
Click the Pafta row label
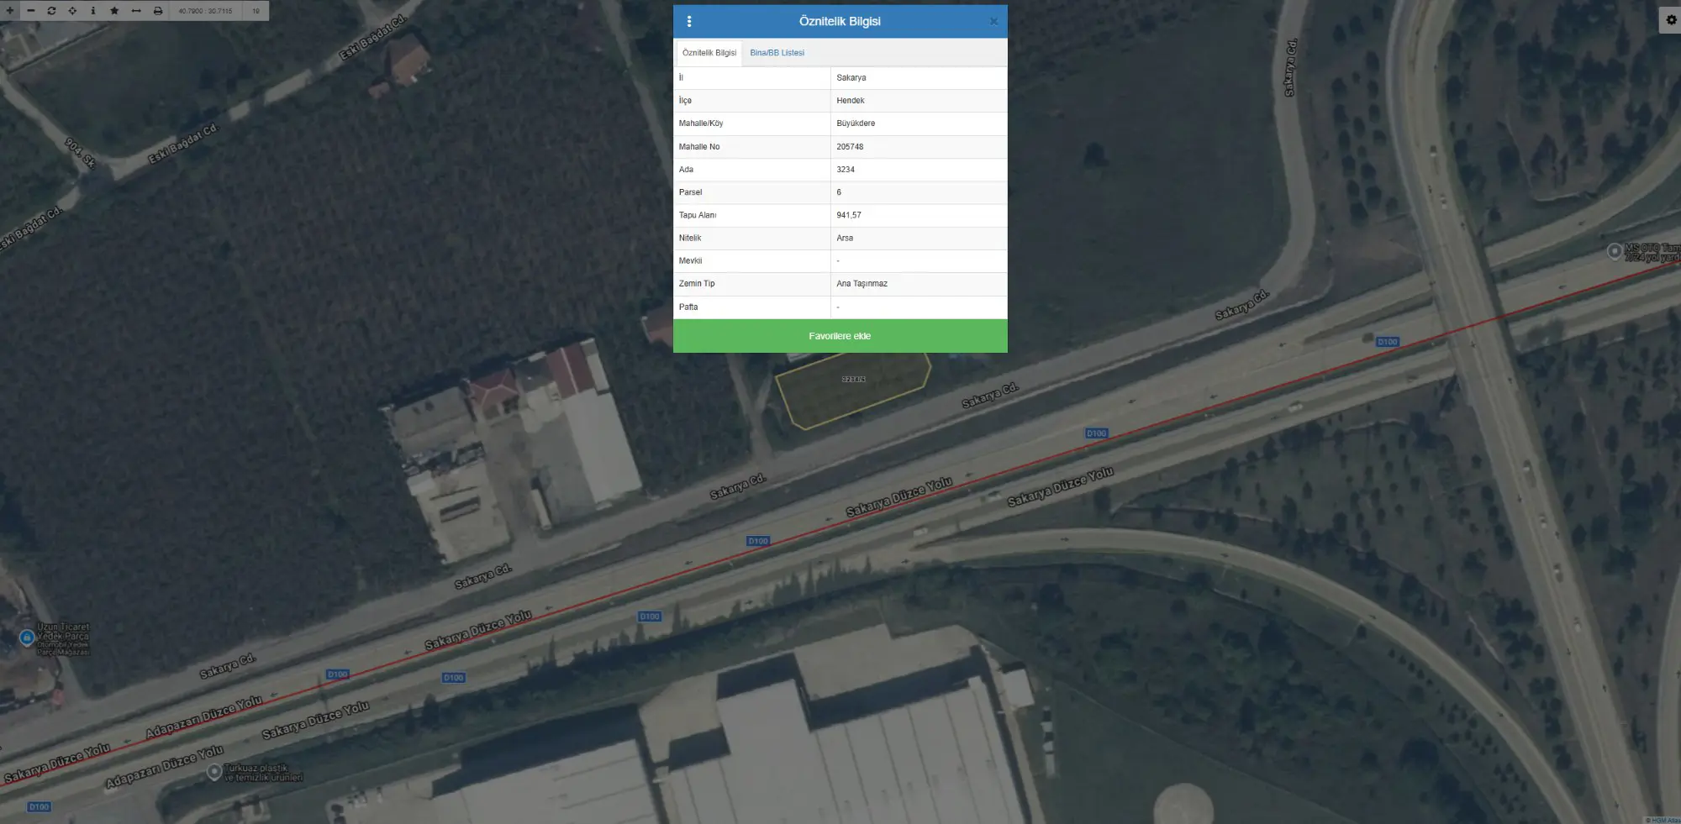tap(688, 307)
